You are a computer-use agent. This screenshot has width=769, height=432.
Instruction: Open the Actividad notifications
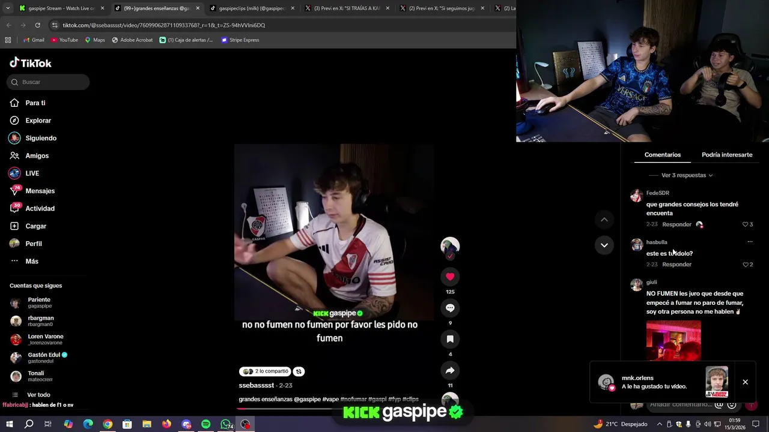click(32, 208)
